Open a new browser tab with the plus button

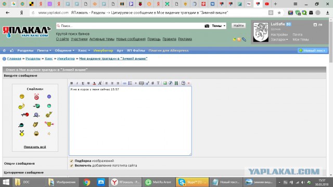tap(275, 4)
